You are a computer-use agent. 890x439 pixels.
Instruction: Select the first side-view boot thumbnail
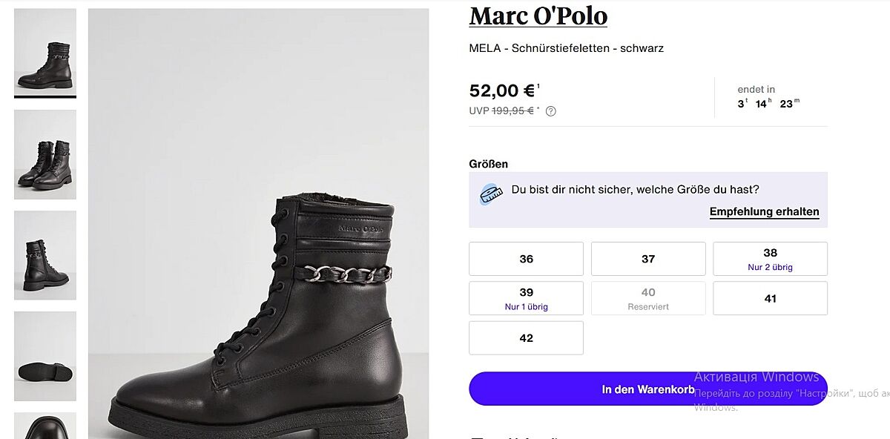45,53
